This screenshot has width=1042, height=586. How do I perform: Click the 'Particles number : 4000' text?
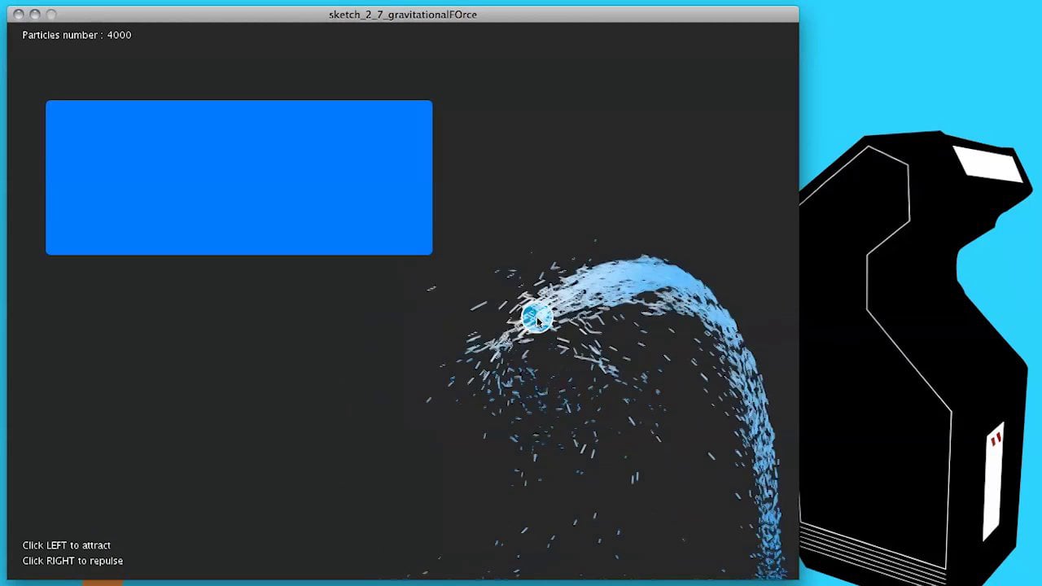pos(77,35)
